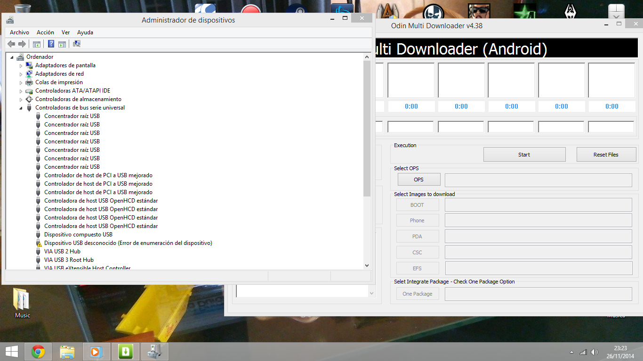Screen dimensions: 643x361
Task: Click the One Package button in Odin
Action: [x=418, y=294]
